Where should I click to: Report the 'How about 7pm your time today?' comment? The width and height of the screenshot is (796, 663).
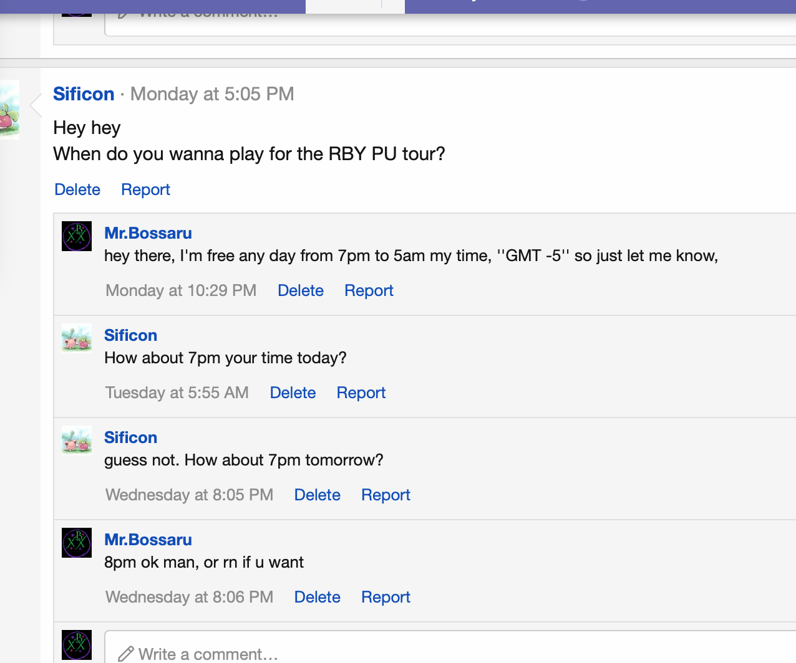tap(361, 393)
